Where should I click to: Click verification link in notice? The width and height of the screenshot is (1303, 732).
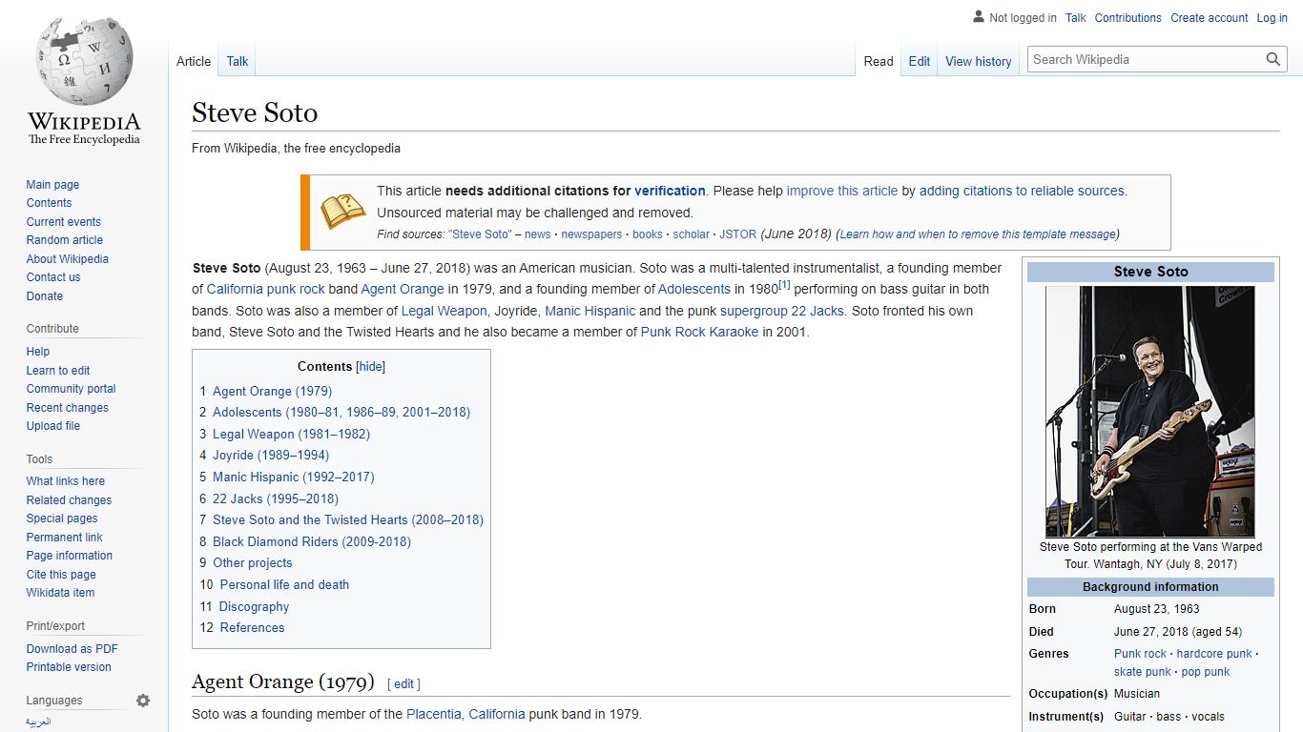point(670,191)
